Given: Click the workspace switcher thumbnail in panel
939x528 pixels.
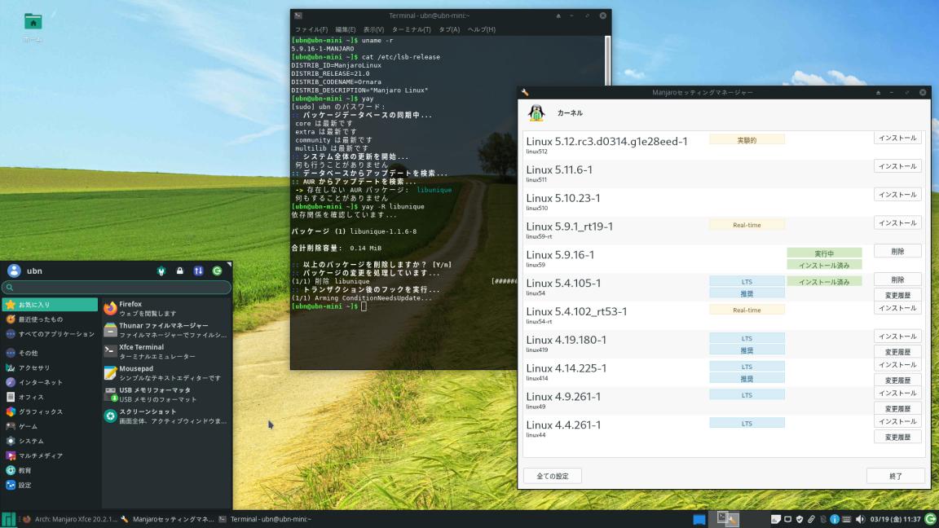Looking at the screenshot, I should [x=728, y=519].
